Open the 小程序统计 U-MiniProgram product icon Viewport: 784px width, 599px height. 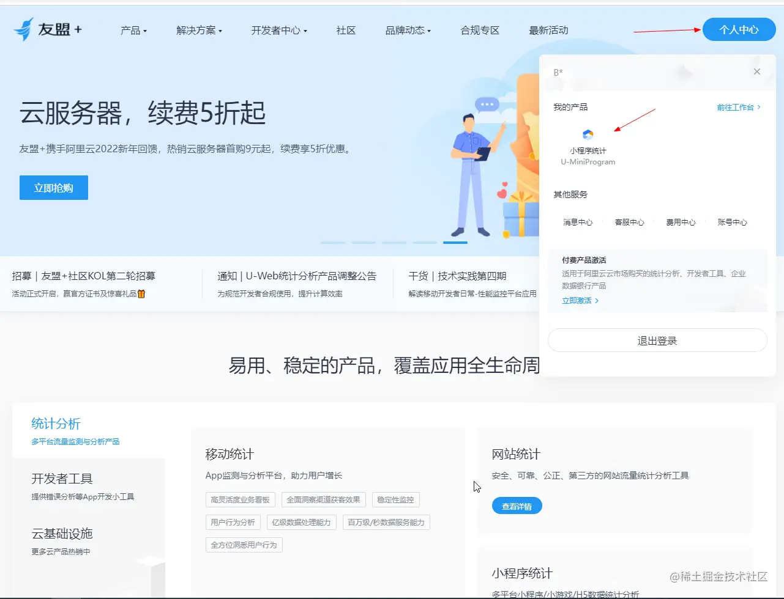tap(588, 135)
